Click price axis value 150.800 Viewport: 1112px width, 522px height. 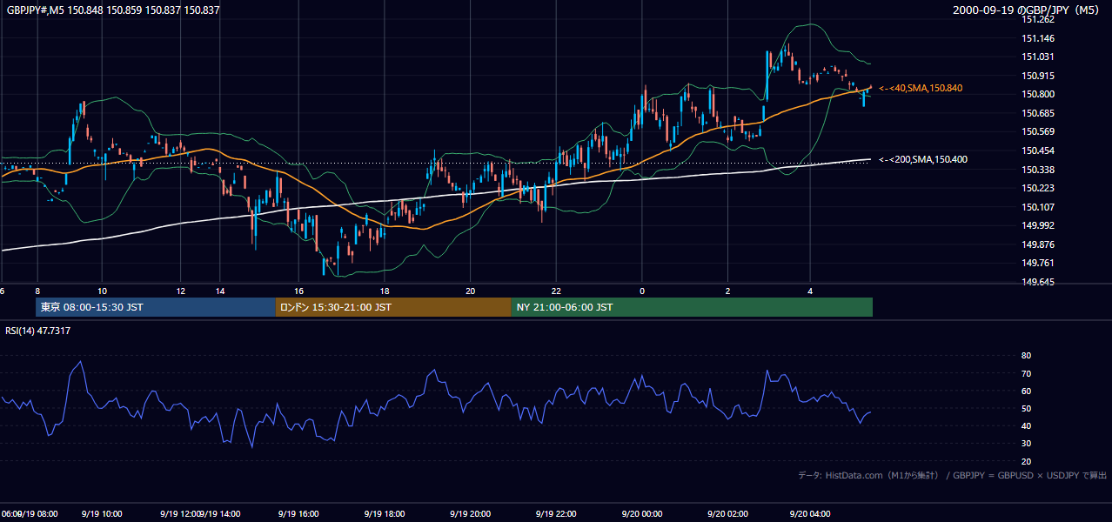point(1038,94)
